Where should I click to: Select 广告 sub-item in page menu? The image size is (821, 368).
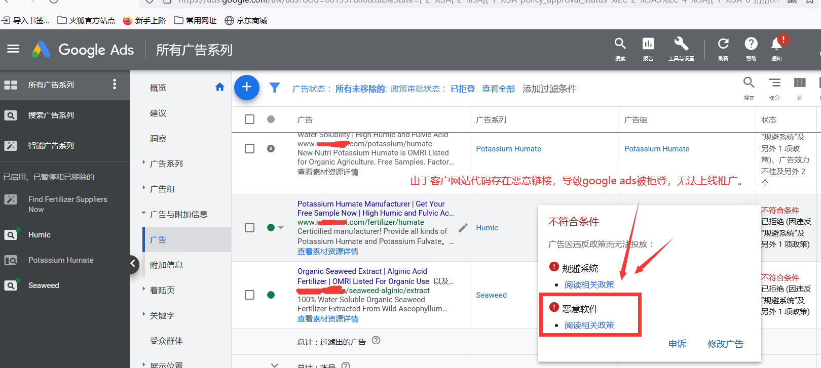158,239
